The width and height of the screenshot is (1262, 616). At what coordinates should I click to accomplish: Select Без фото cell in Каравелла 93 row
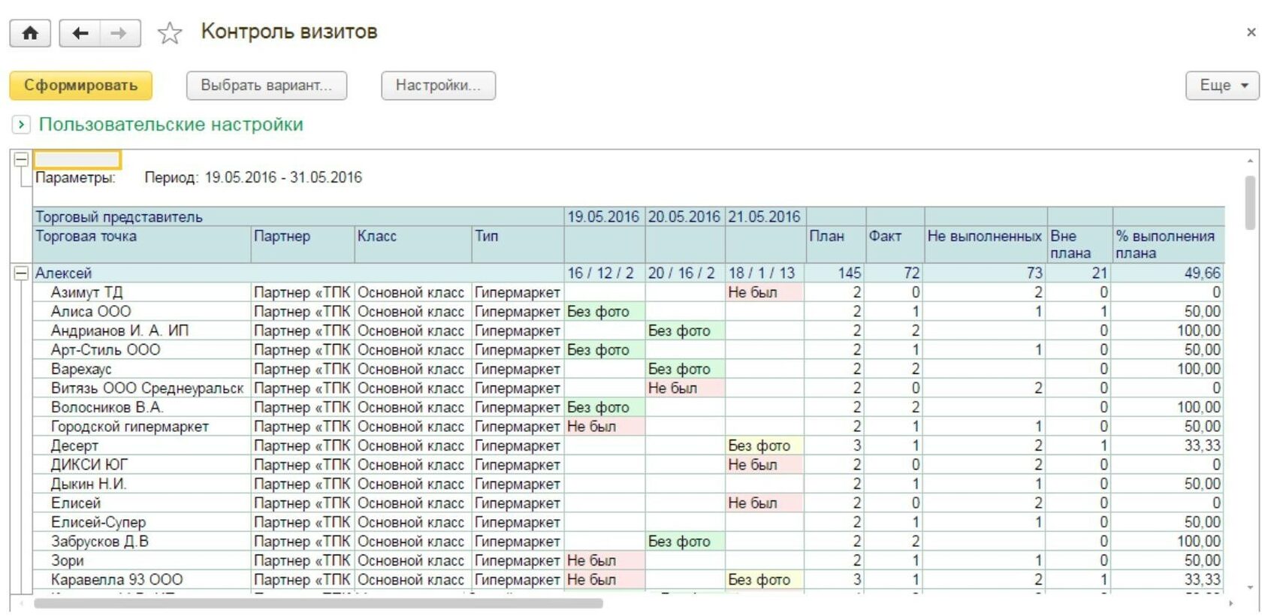[765, 580]
